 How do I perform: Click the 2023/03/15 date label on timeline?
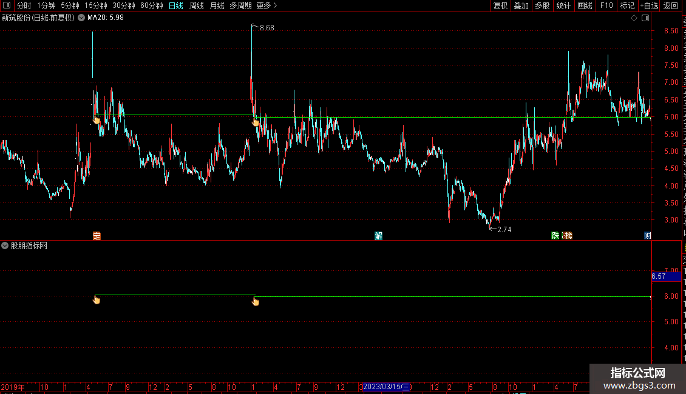click(386, 387)
